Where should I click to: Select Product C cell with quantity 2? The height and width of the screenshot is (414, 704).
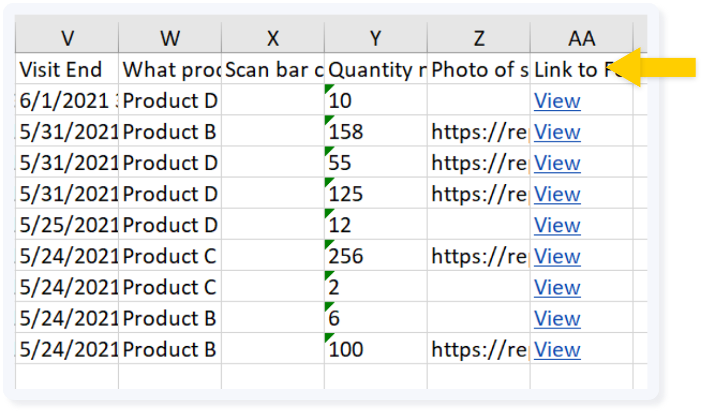170,287
